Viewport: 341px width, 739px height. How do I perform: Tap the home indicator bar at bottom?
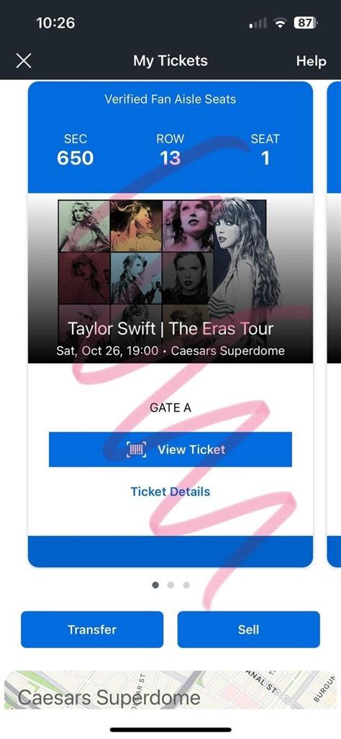coord(170,730)
